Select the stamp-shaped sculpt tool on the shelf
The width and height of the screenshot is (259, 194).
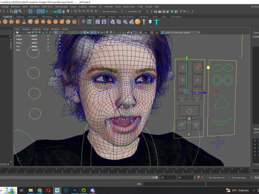tap(24, 22)
